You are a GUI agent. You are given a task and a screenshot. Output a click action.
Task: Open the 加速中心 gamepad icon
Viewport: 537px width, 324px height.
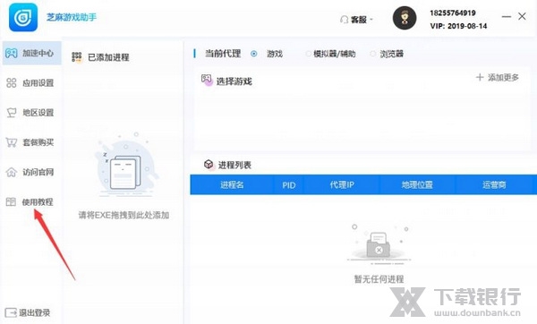[12, 53]
